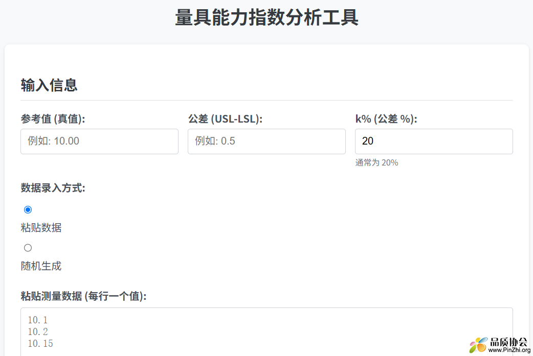
Task: Click the 参考值 (真值) field label
Action: pyautogui.click(x=53, y=119)
